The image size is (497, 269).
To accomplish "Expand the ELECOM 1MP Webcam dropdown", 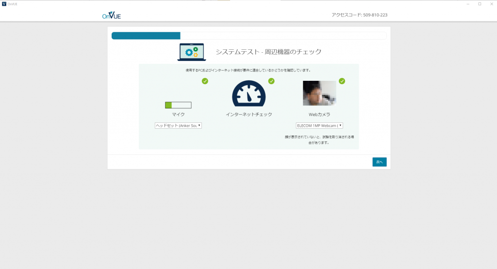I will point(319,125).
